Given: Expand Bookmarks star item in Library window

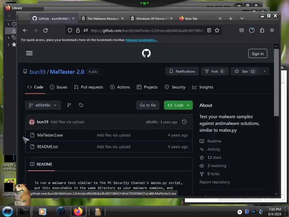Looking at the screenshot, I should coord(8,44).
